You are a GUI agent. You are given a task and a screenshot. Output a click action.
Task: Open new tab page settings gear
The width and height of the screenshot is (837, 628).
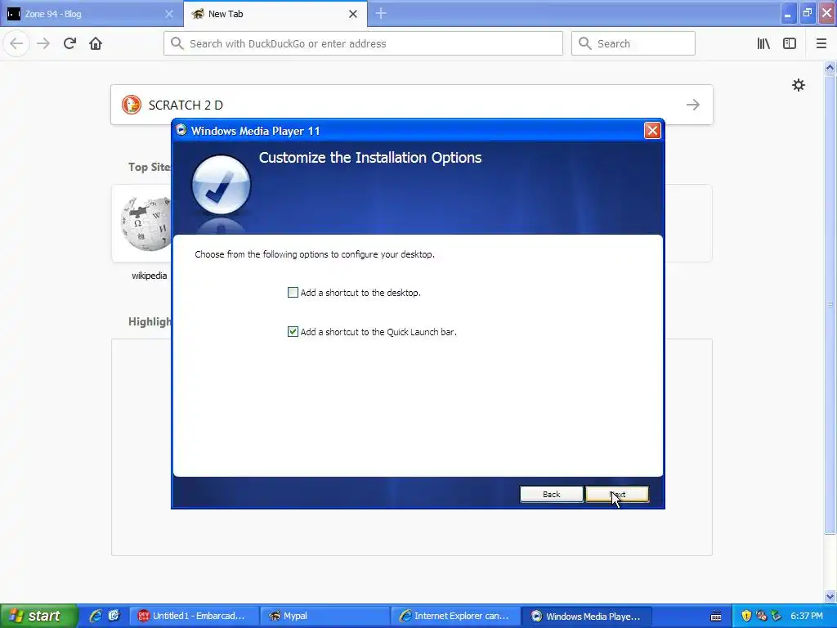(x=798, y=85)
